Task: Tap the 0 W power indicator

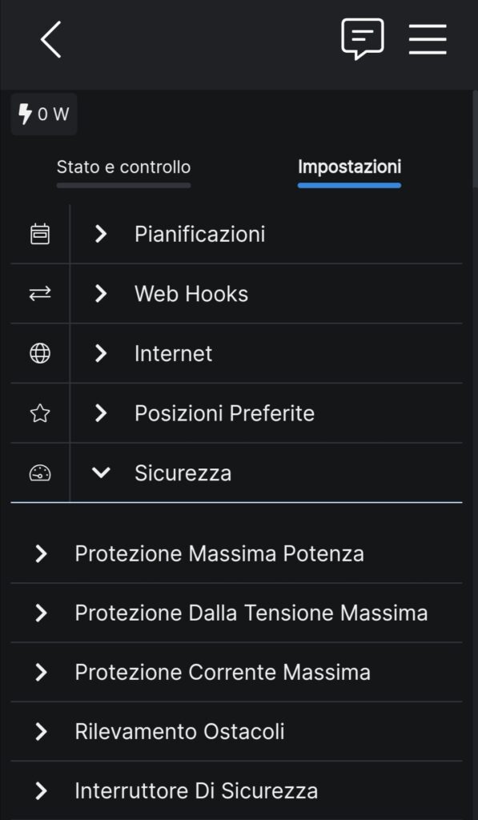Action: 44,114
